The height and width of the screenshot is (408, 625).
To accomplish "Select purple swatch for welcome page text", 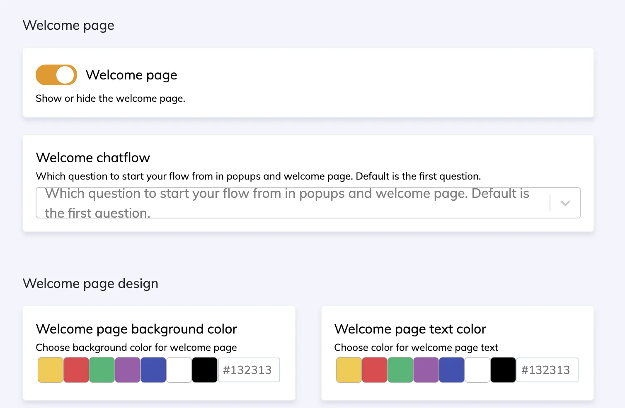I will pos(426,370).
